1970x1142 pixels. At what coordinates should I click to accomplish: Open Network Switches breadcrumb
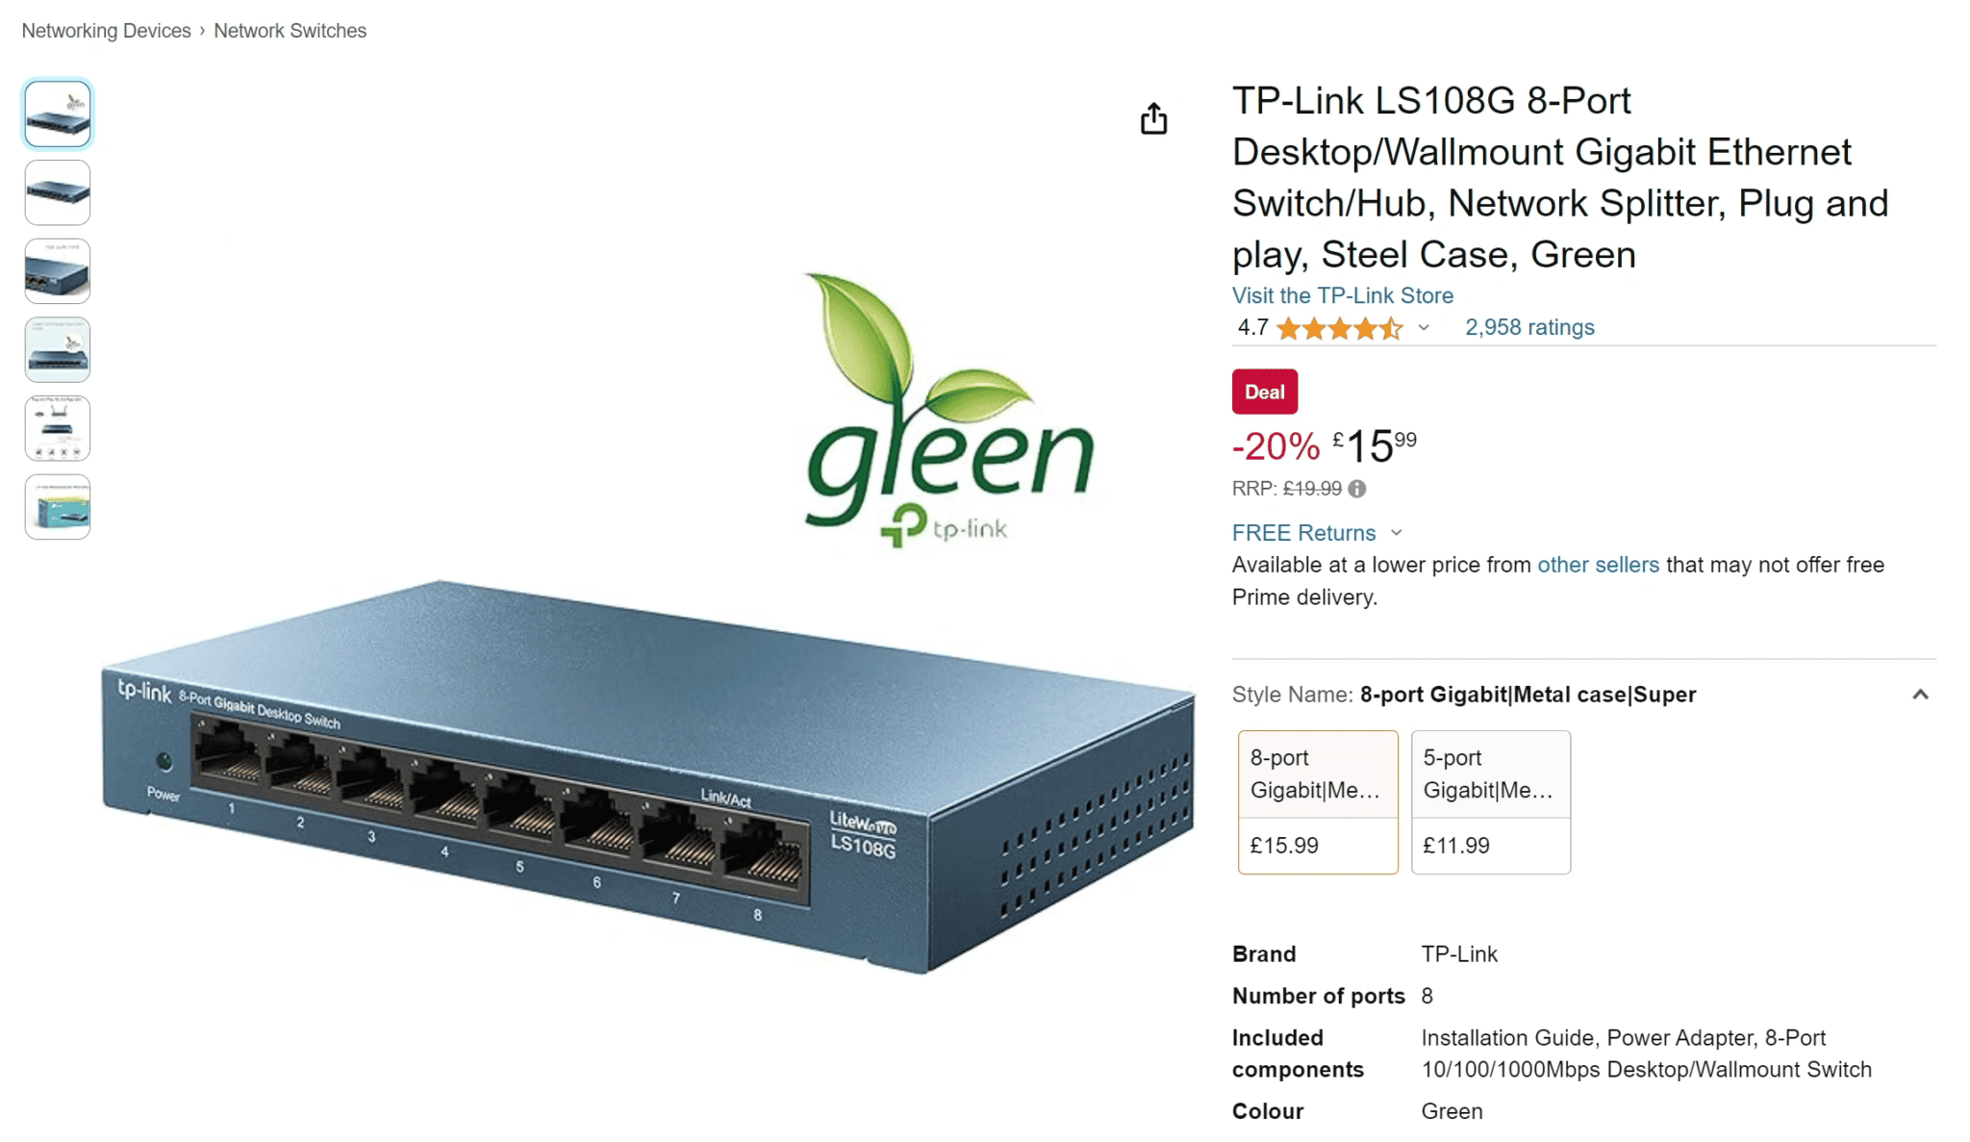(x=290, y=31)
